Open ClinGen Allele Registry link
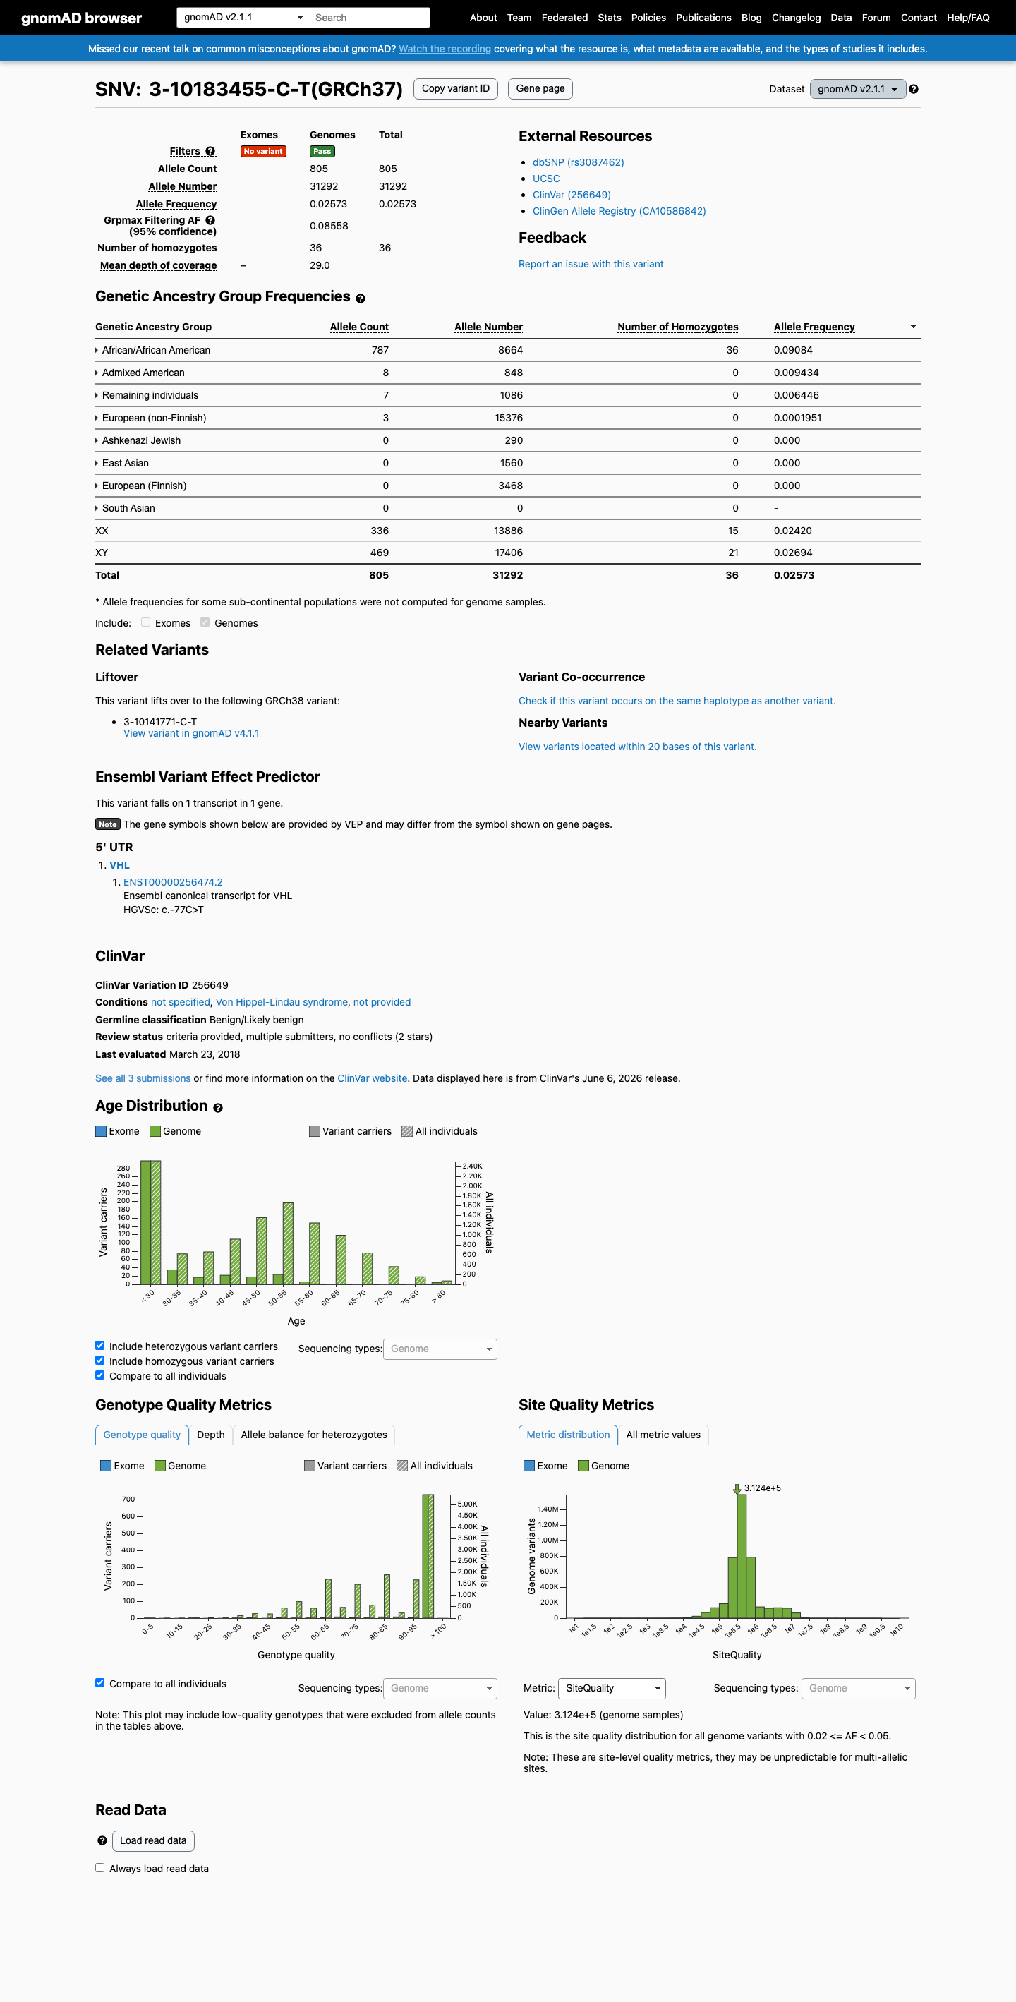The image size is (1016, 2002). (x=619, y=212)
